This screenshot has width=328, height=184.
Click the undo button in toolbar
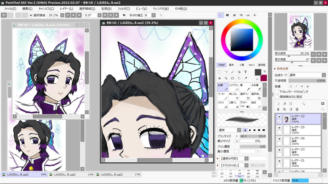point(4,15)
